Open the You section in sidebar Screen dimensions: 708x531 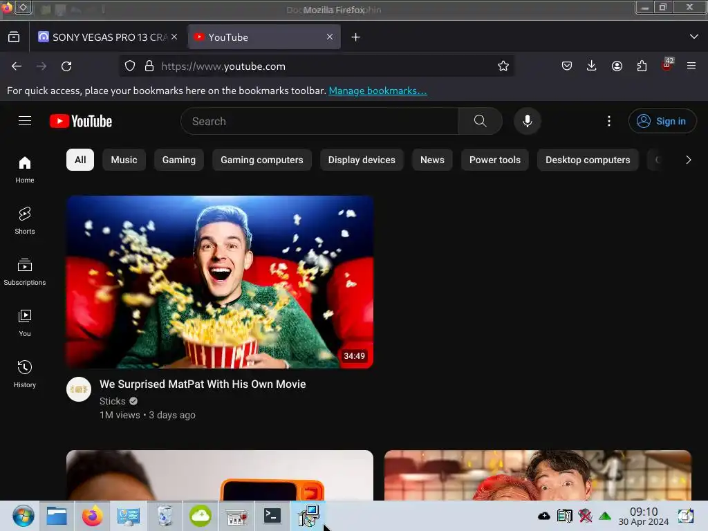(25, 322)
